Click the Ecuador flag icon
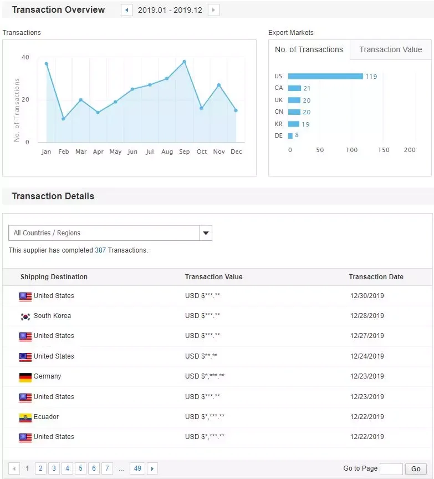This screenshot has width=434, height=479. click(25, 417)
